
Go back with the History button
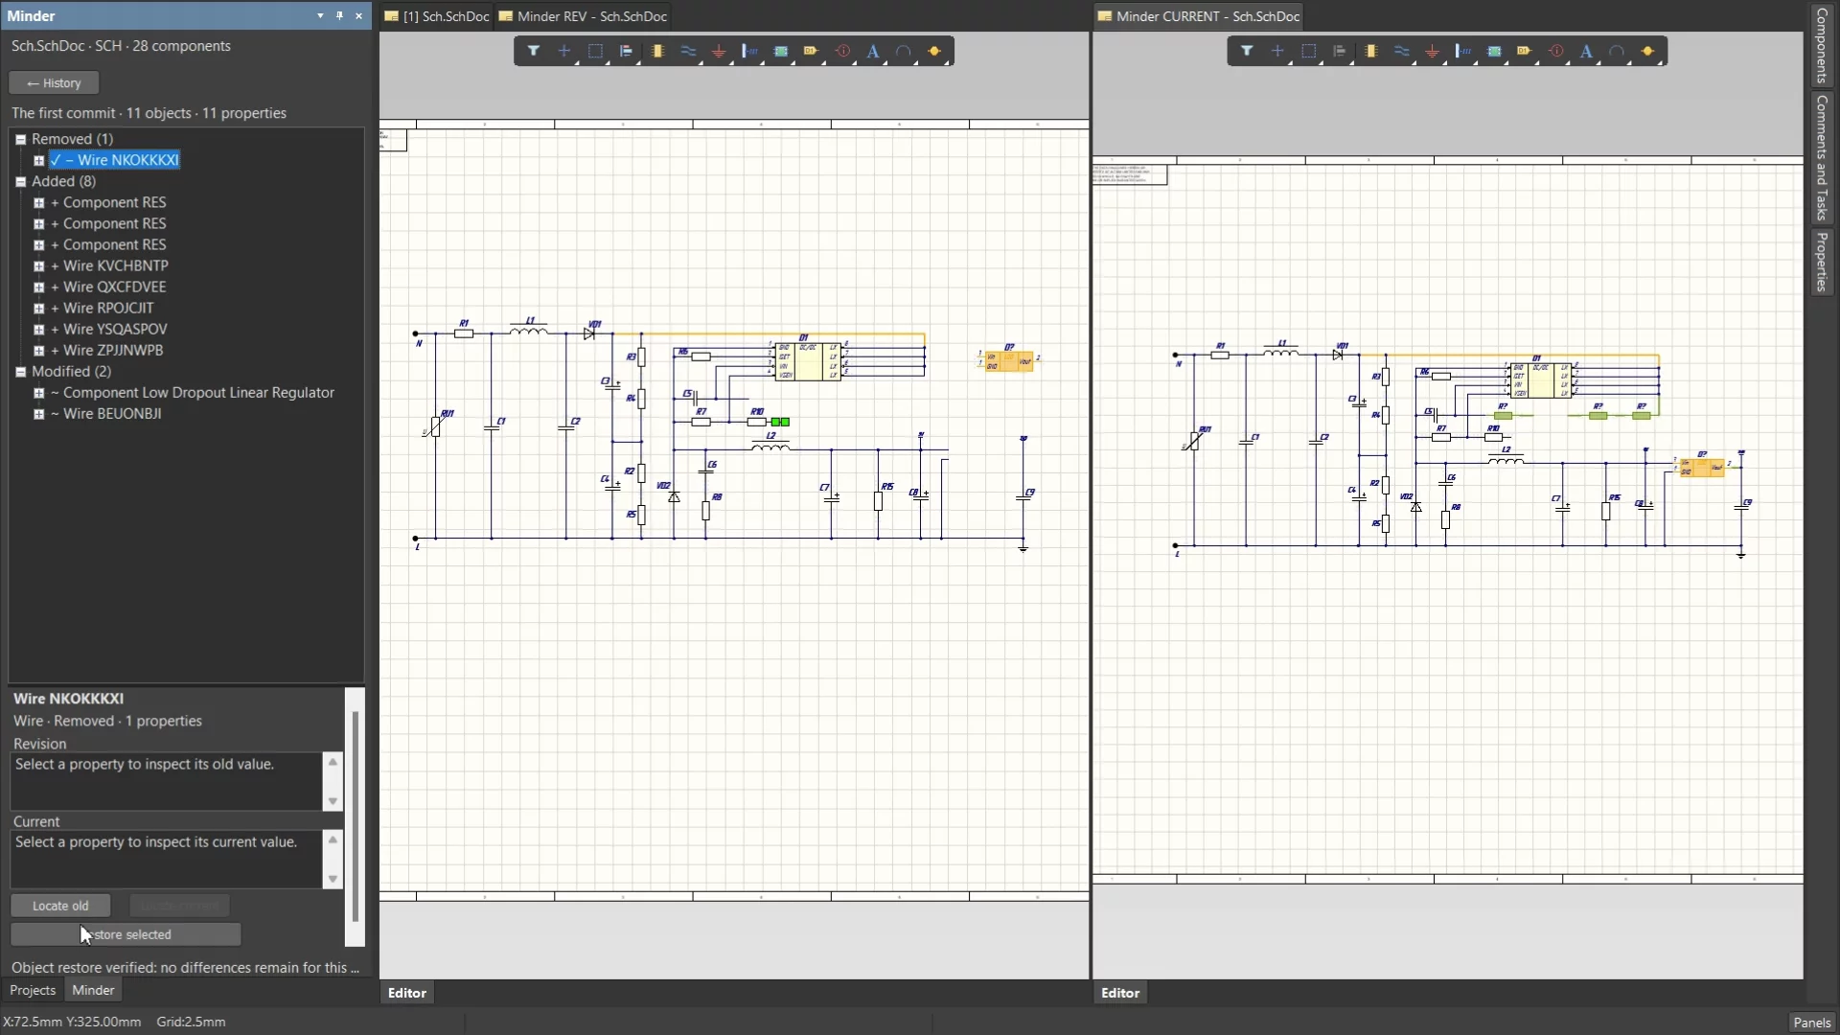[54, 83]
